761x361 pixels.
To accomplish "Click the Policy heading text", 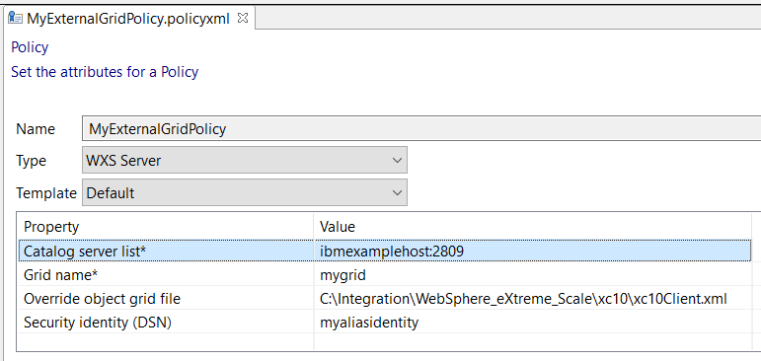I will click(x=30, y=47).
